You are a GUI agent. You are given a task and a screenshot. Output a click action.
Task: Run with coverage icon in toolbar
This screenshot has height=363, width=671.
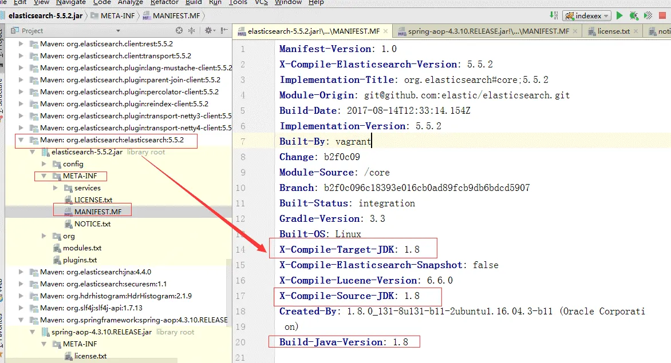tap(648, 16)
